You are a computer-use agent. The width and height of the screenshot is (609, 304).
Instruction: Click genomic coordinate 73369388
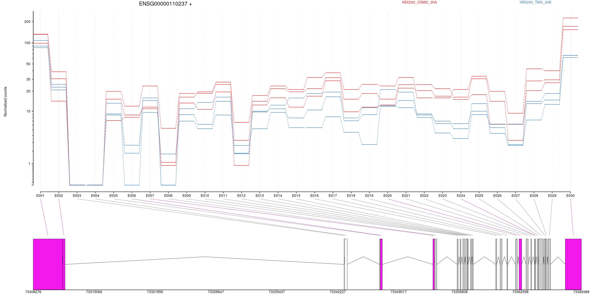[581, 292]
